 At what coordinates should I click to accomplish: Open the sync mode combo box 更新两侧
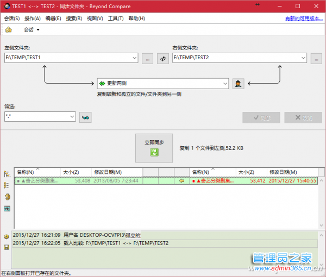click(163, 84)
